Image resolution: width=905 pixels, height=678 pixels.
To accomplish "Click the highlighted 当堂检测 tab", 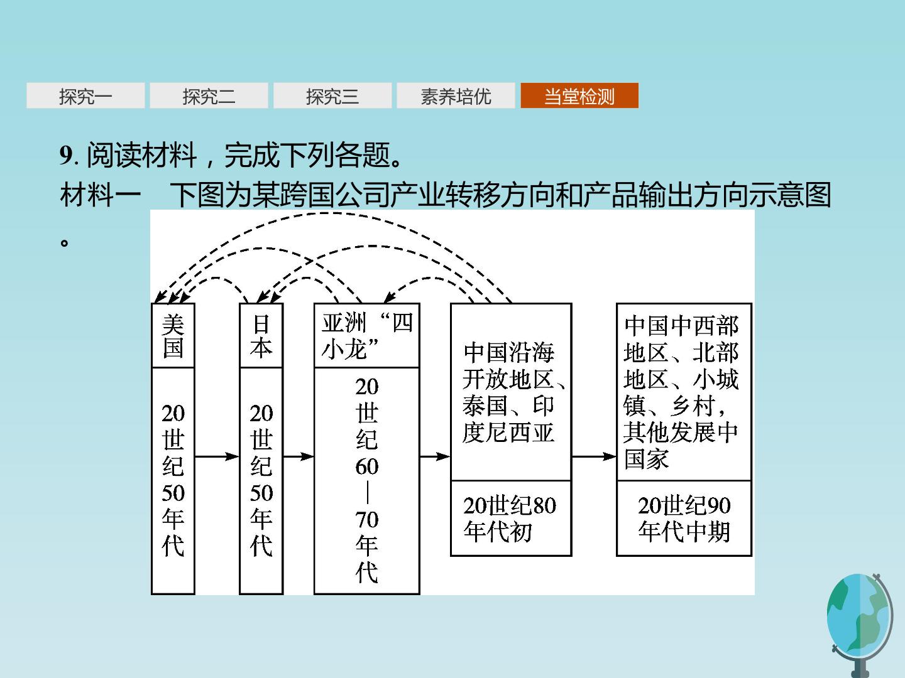I will pyautogui.click(x=579, y=96).
